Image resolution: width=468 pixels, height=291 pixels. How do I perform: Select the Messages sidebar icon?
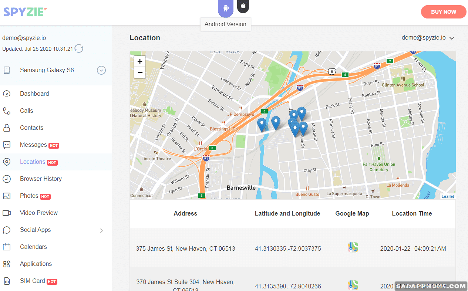pos(6,145)
